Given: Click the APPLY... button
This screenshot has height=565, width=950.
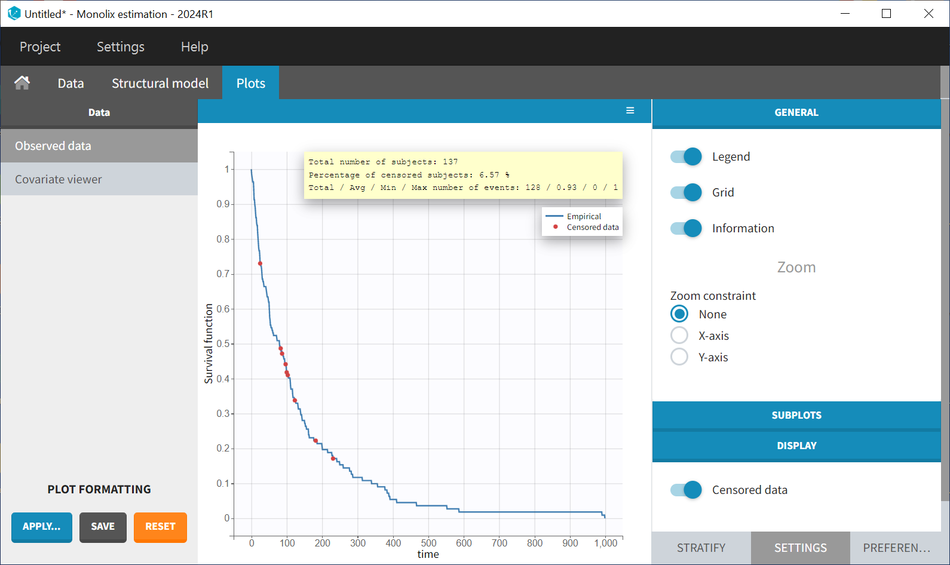Looking at the screenshot, I should [42, 527].
